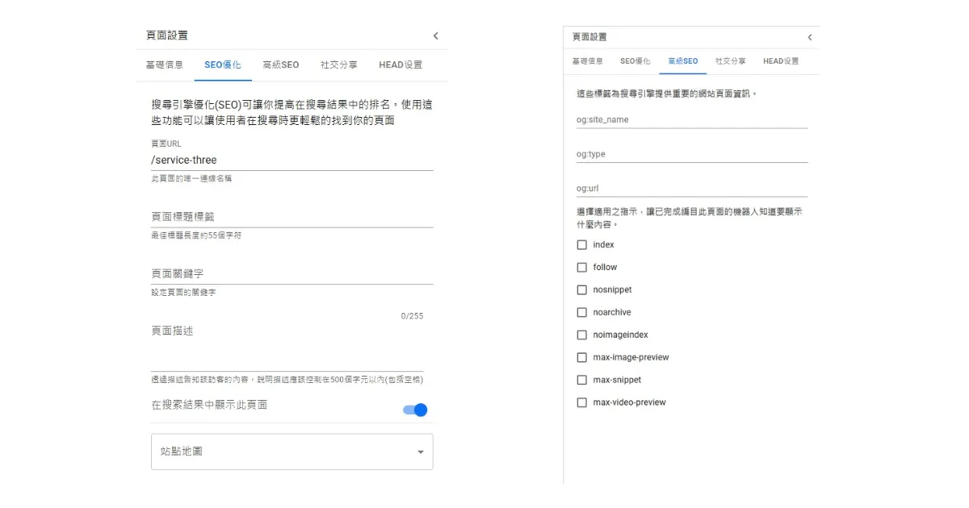The width and height of the screenshot is (969, 508).
Task: Check the max-video-preview option
Action: pyautogui.click(x=581, y=402)
